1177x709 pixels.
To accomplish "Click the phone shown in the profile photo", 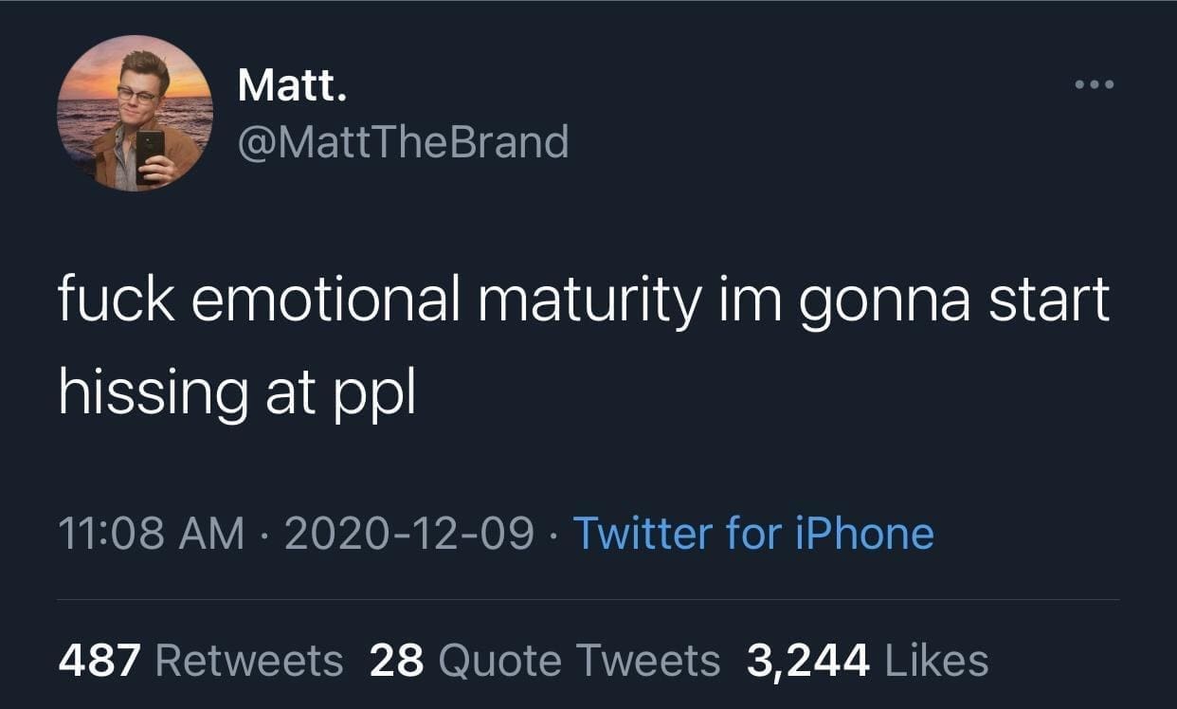I will (150, 155).
